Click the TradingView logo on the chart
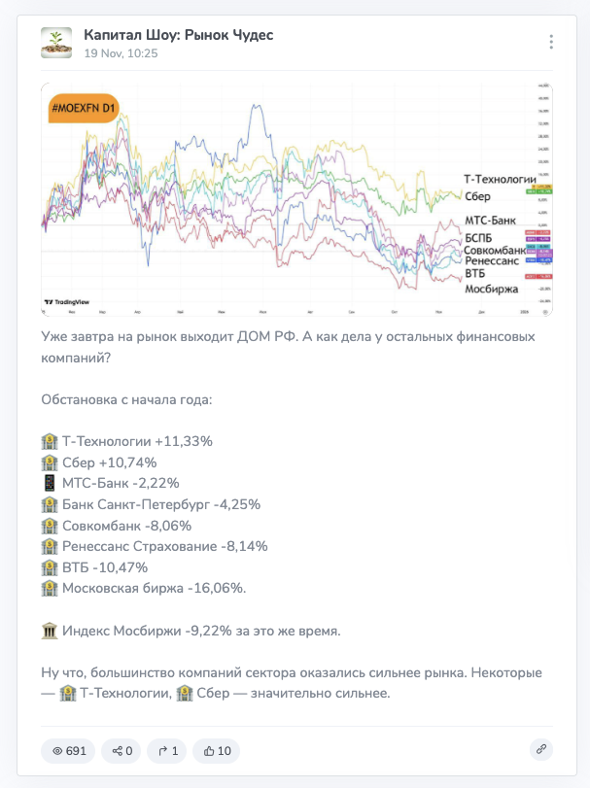This screenshot has width=590, height=788. tap(66, 302)
